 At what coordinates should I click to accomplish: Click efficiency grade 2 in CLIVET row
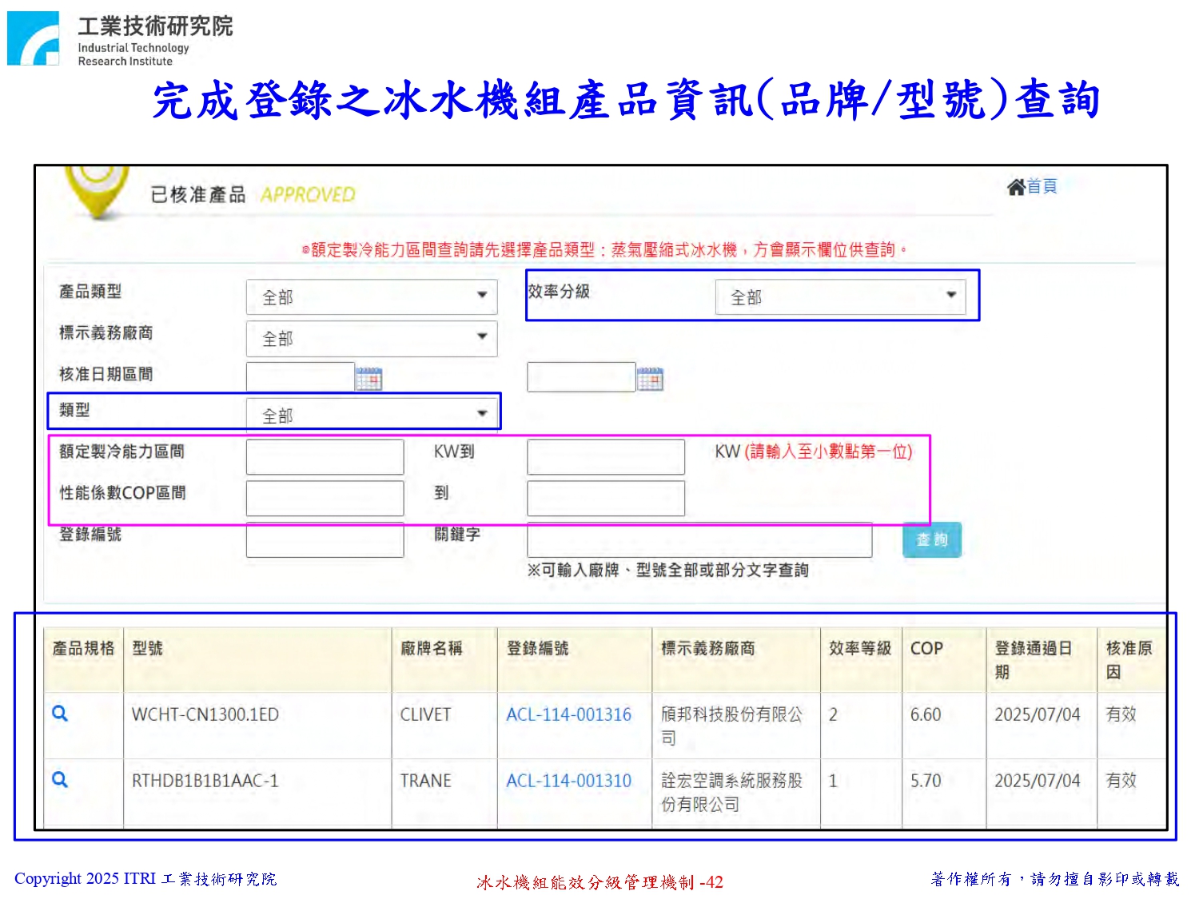point(833,714)
